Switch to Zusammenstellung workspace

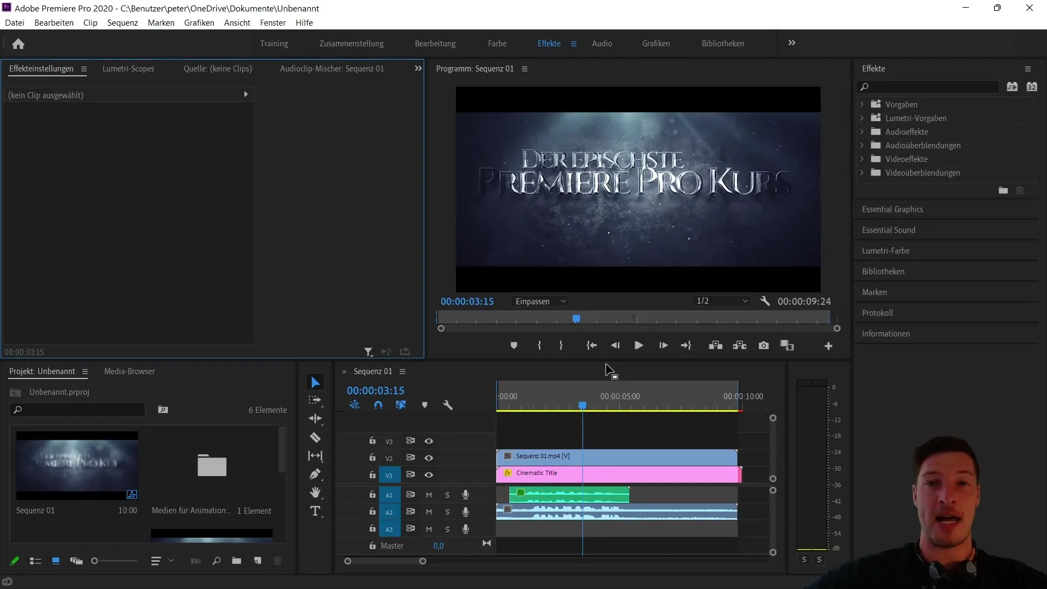pyautogui.click(x=352, y=43)
